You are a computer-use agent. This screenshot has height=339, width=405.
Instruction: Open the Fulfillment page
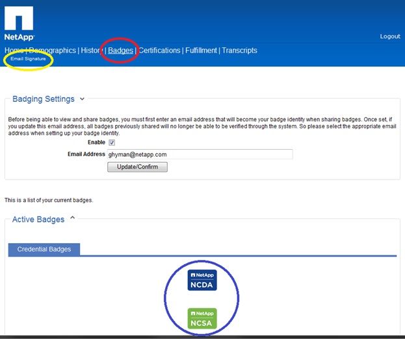coord(201,50)
